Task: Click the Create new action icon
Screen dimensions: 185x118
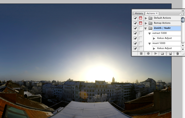Action: [x=170, y=54]
